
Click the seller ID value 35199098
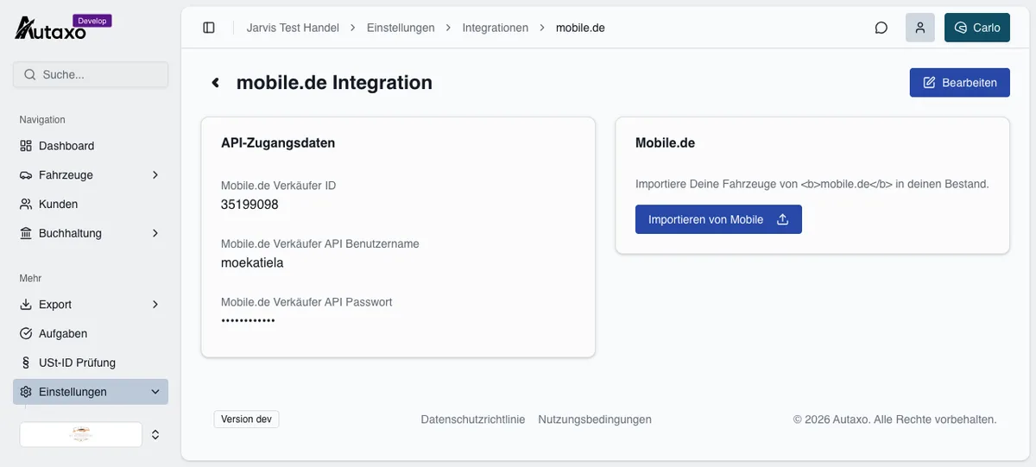[250, 205]
